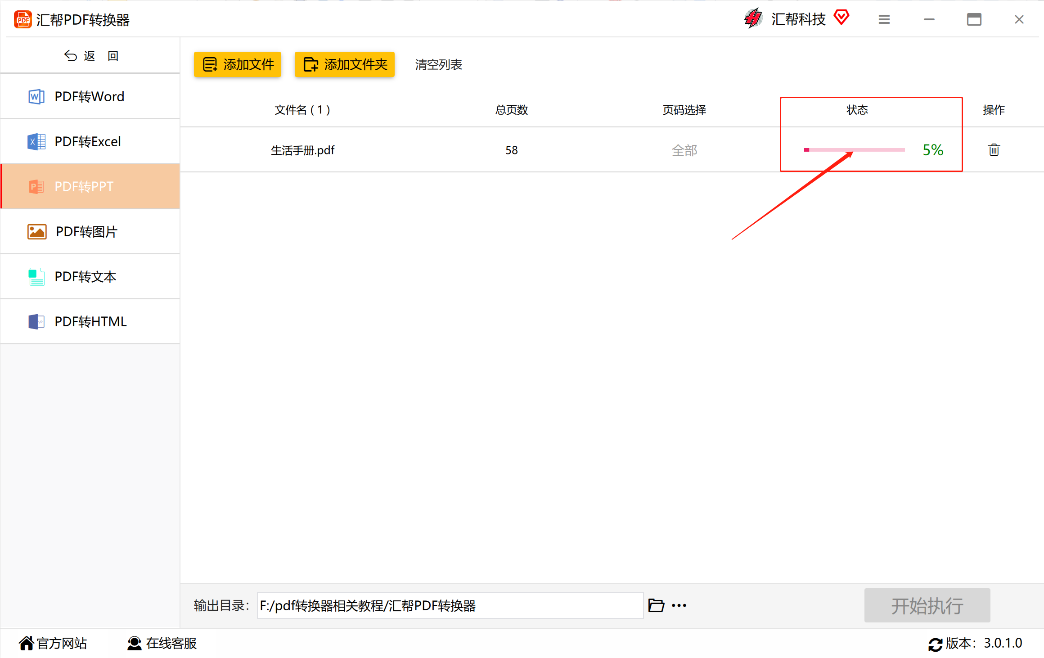Screen dimensions: 1044x658
Task: Click the page count value 58
Action: coord(512,150)
